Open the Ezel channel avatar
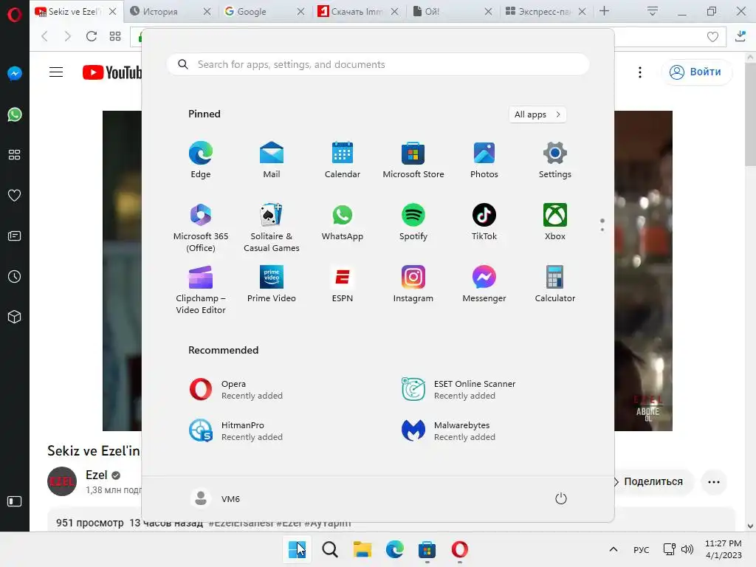The height and width of the screenshot is (567, 756). tap(62, 481)
